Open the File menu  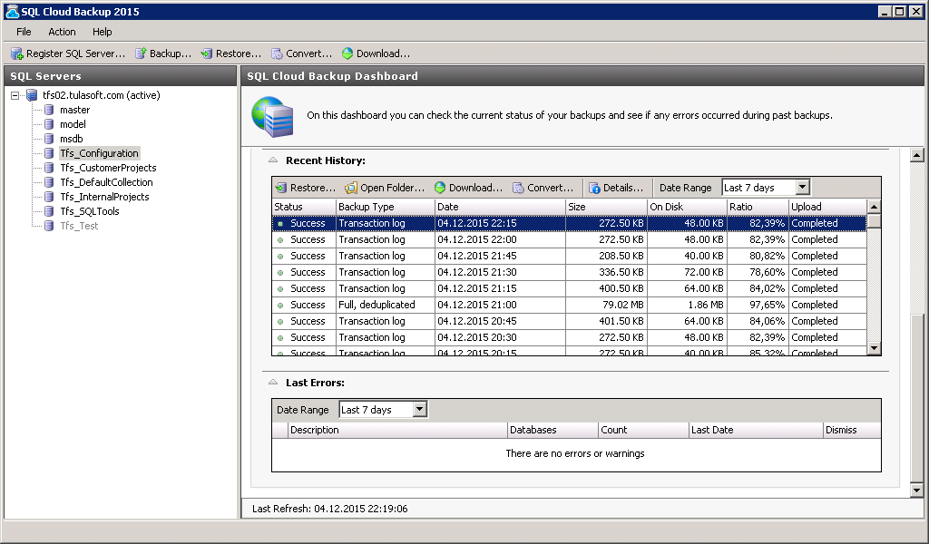point(24,32)
